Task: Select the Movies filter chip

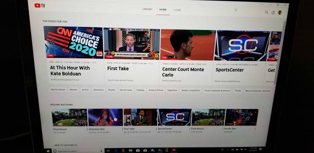Action: pyautogui.click(x=74, y=90)
